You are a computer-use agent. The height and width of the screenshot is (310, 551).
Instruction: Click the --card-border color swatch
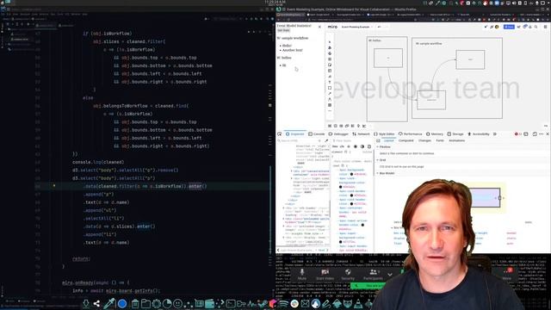point(351,195)
